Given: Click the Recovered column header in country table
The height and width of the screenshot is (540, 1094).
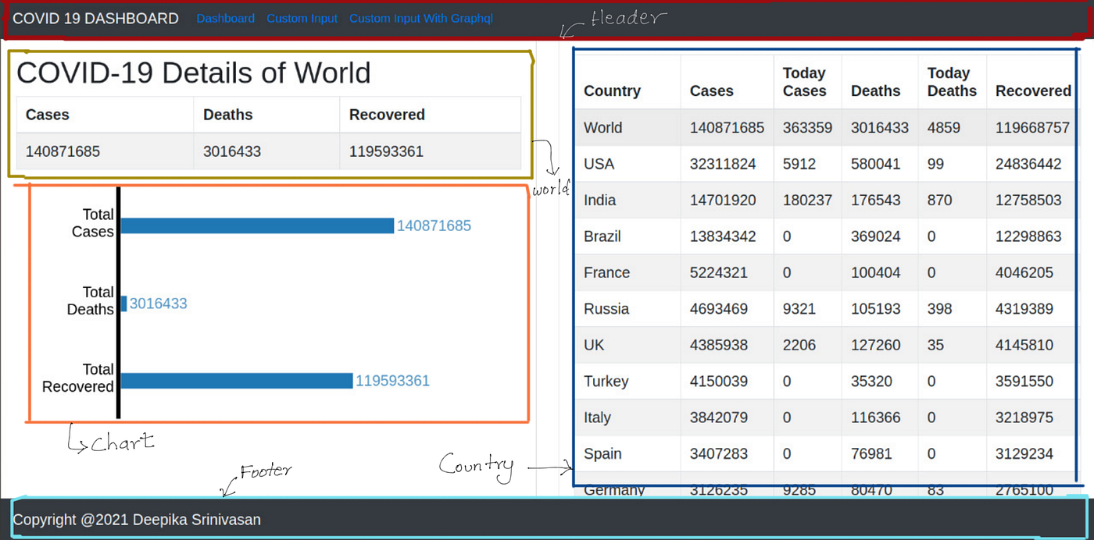Looking at the screenshot, I should (x=1033, y=91).
